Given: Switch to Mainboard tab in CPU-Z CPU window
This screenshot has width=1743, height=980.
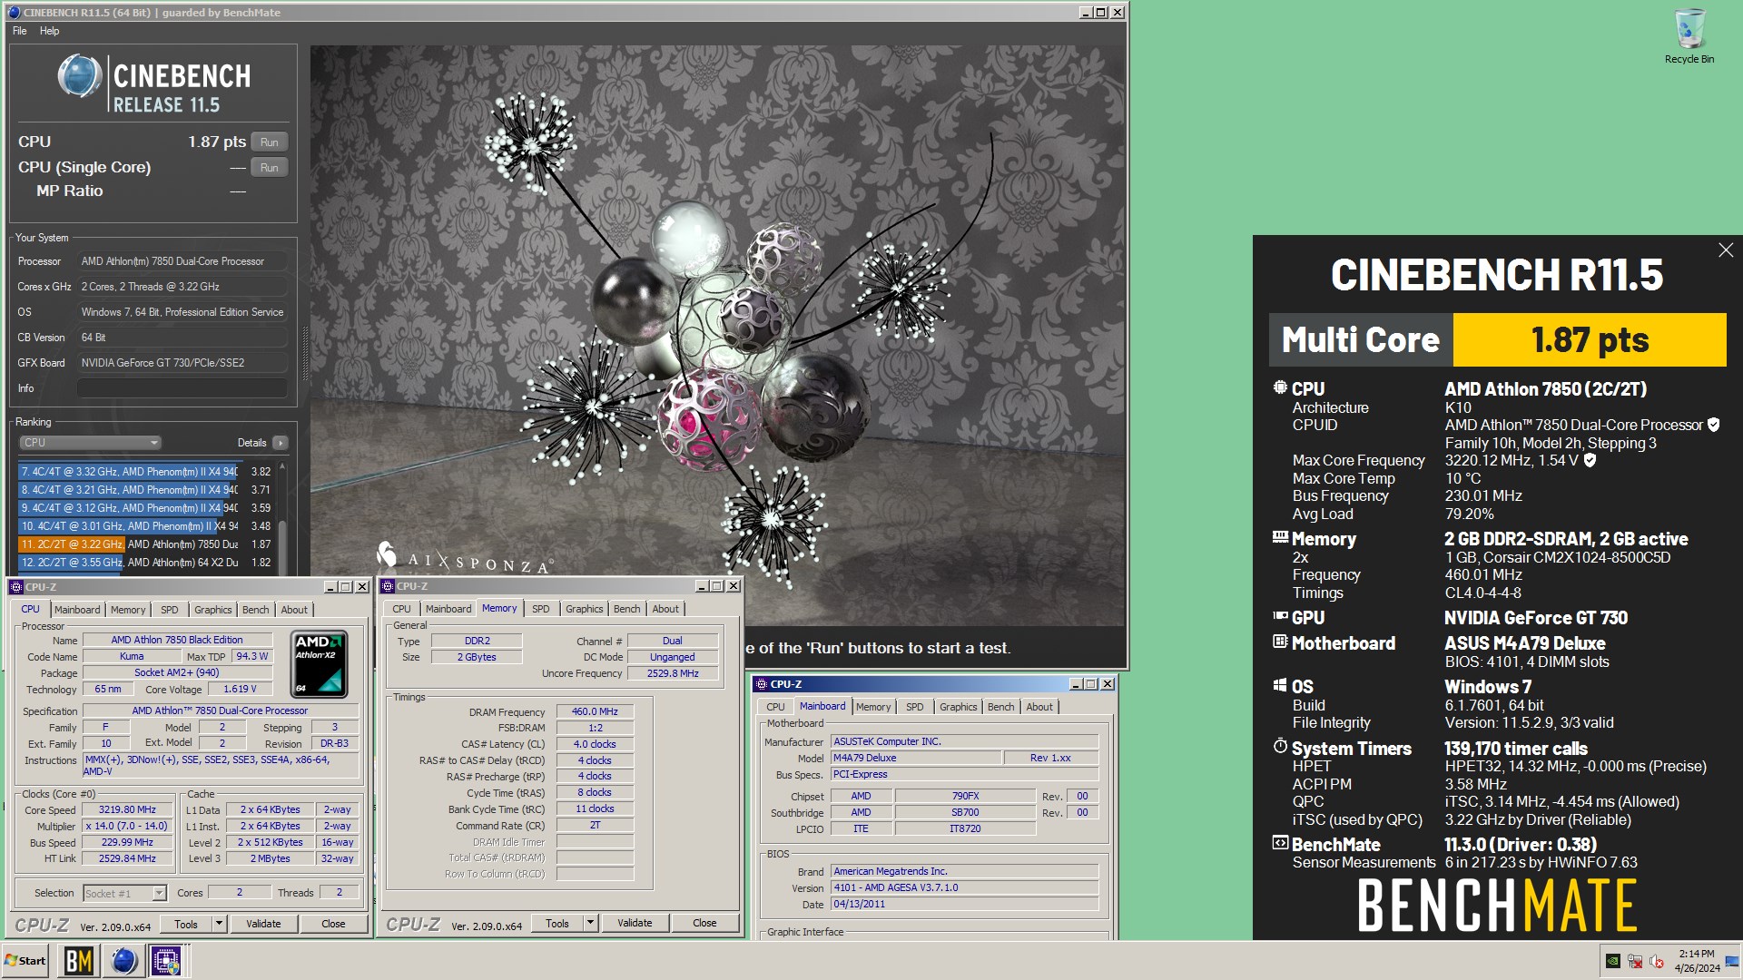Looking at the screenshot, I should (x=77, y=610).
